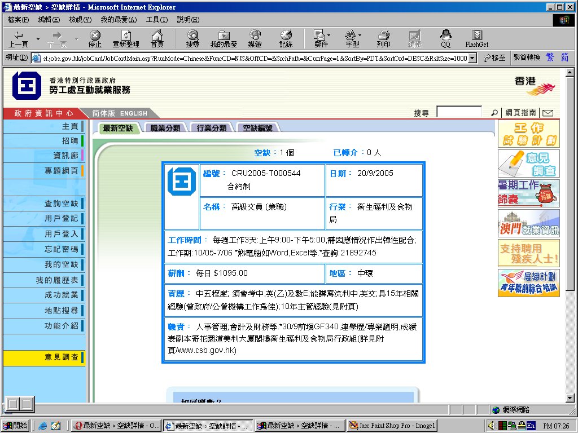Open the Back button history dropdown arrow
Screen dimensions: 578x433
(x=38, y=38)
